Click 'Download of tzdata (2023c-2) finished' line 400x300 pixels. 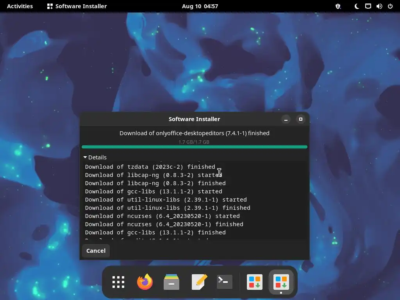point(150,167)
